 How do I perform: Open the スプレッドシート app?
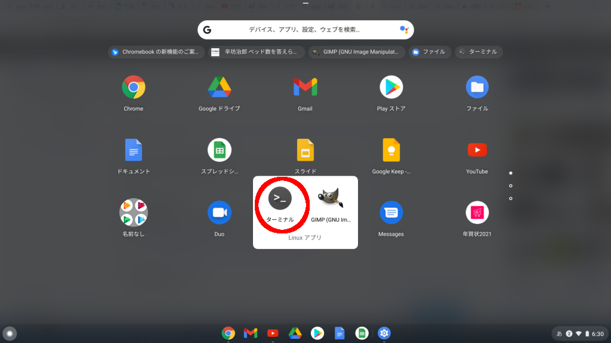(x=220, y=149)
